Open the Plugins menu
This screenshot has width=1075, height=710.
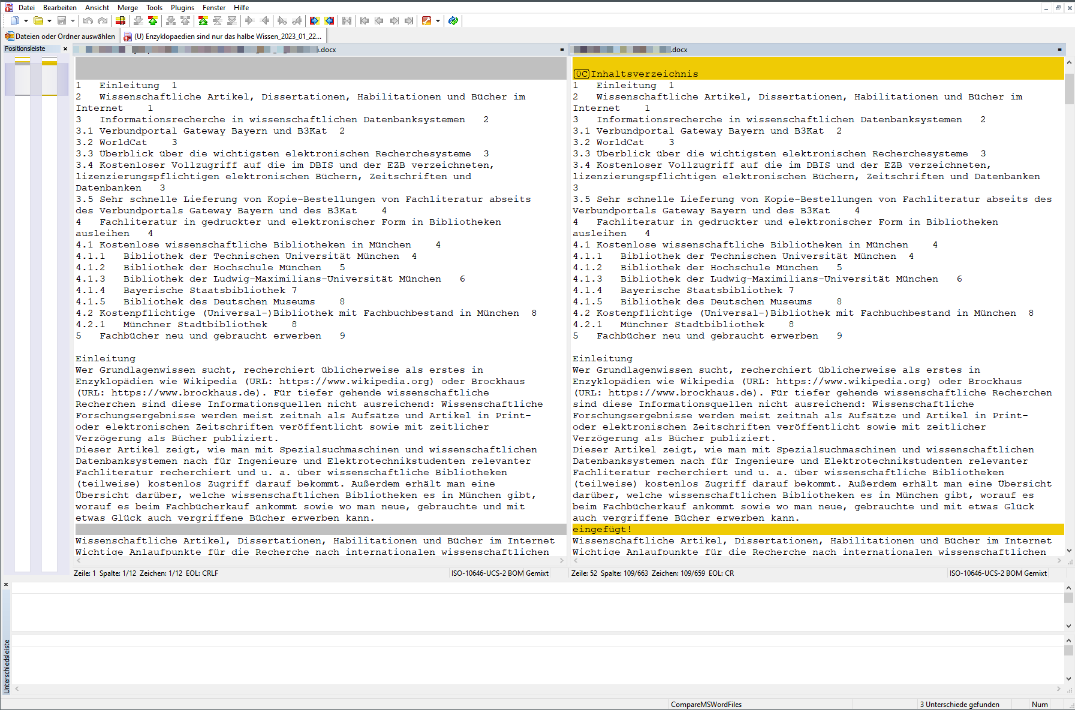pyautogui.click(x=182, y=8)
